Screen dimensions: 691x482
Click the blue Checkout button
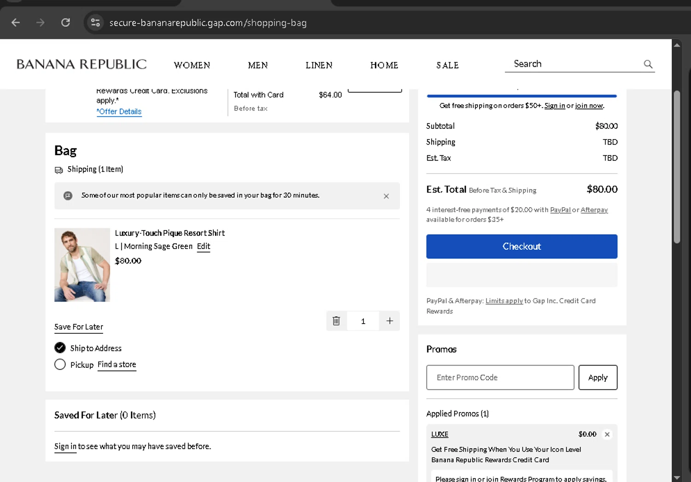click(x=521, y=246)
